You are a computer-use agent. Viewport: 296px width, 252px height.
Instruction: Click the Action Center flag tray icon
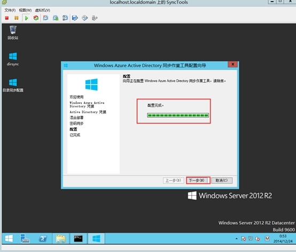click(x=244, y=239)
